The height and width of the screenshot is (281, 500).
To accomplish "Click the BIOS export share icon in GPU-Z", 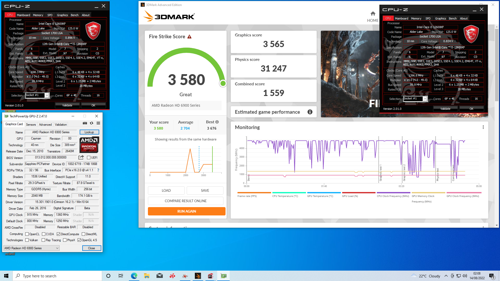I will coord(81,157).
